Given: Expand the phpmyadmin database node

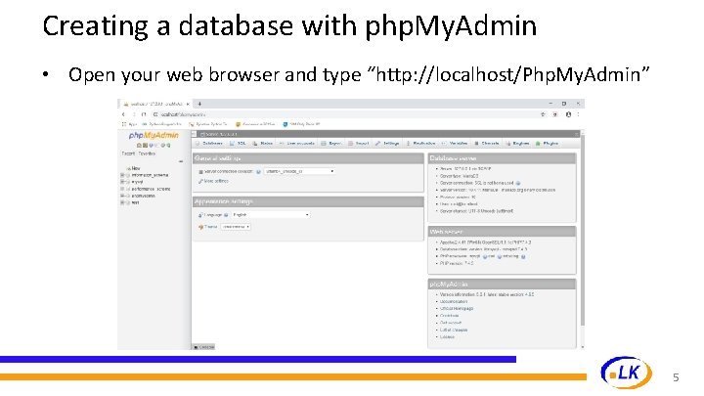Looking at the screenshot, I should [x=122, y=196].
